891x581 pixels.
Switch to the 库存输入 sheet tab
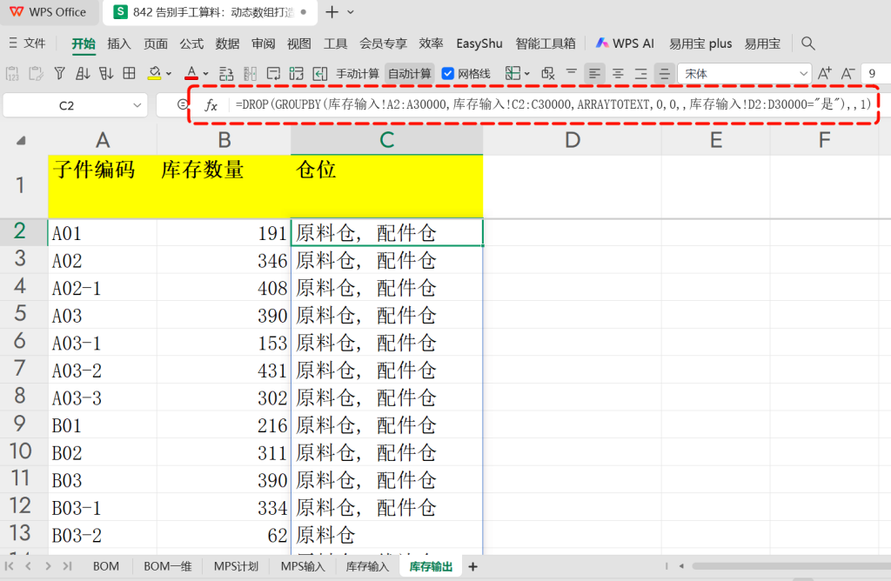(368, 566)
